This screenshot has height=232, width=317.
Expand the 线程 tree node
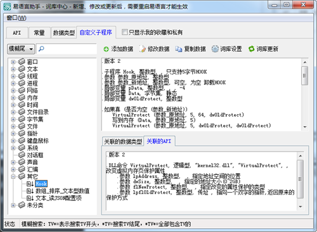pos(13,76)
